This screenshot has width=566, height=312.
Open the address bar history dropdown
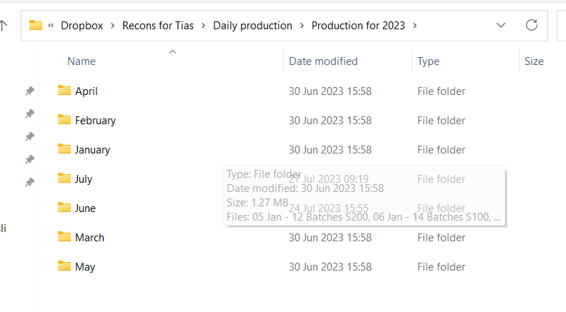tap(501, 26)
